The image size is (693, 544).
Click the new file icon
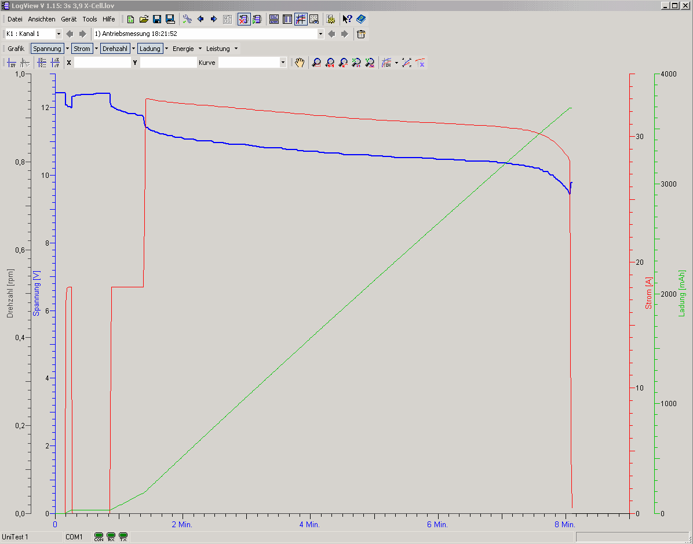(x=131, y=19)
